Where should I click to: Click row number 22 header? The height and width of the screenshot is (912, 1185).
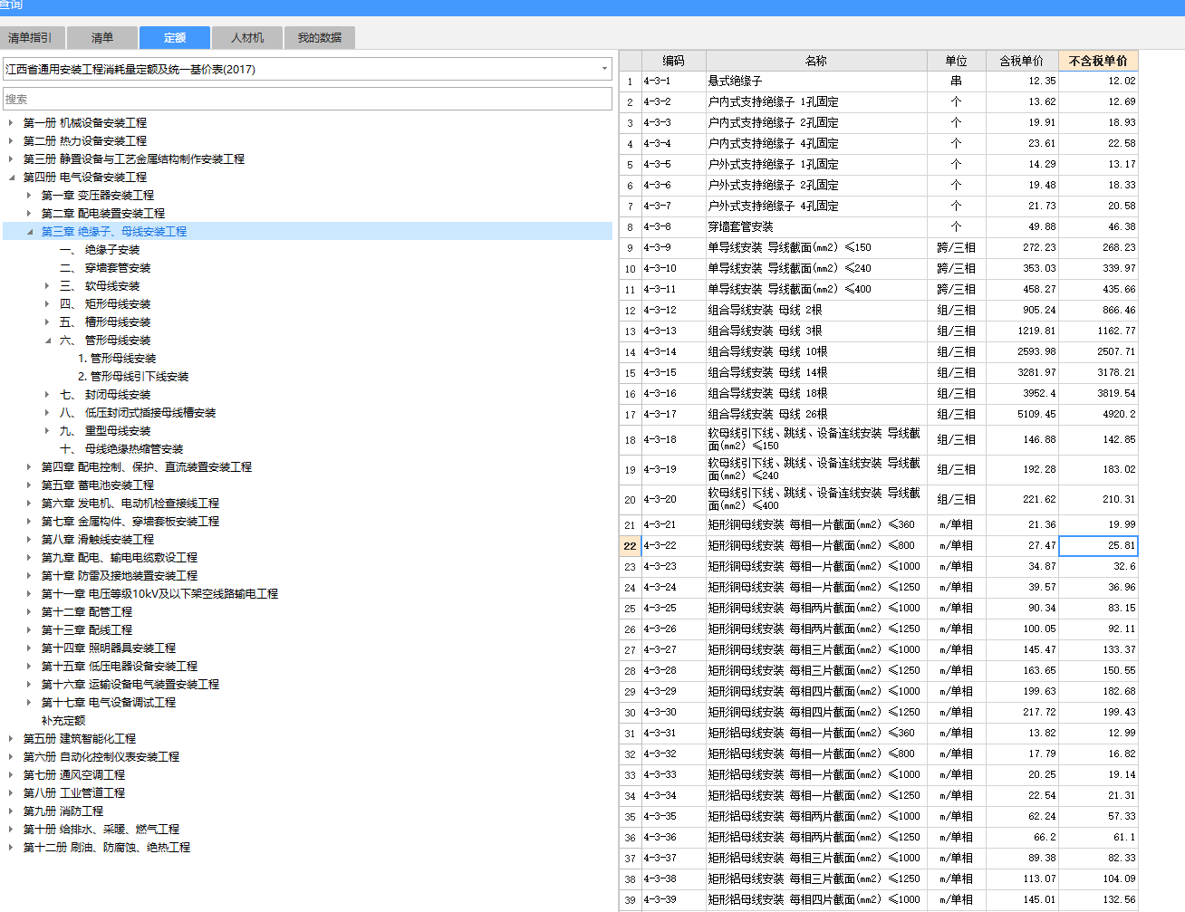click(630, 545)
